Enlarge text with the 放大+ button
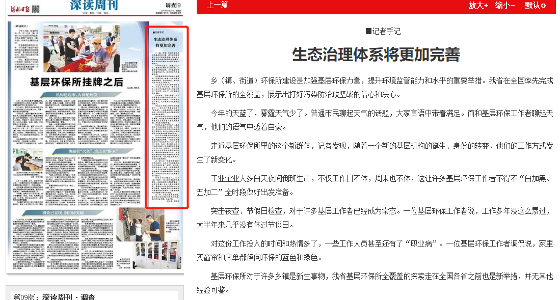This screenshot has height=300, width=560. coord(478,5)
